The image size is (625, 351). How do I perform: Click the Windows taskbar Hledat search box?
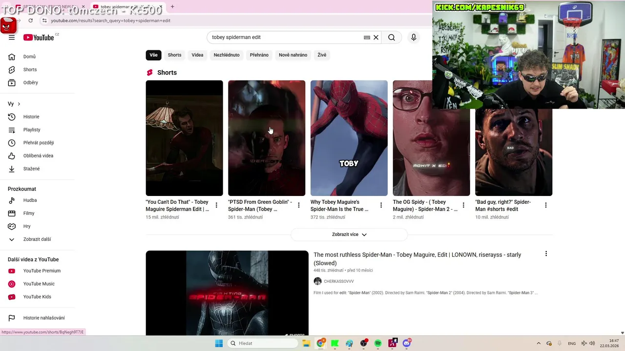pos(263,343)
